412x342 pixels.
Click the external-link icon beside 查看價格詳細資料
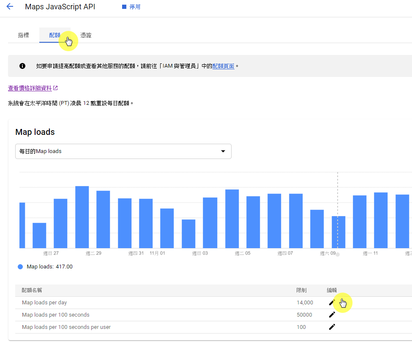click(x=55, y=88)
